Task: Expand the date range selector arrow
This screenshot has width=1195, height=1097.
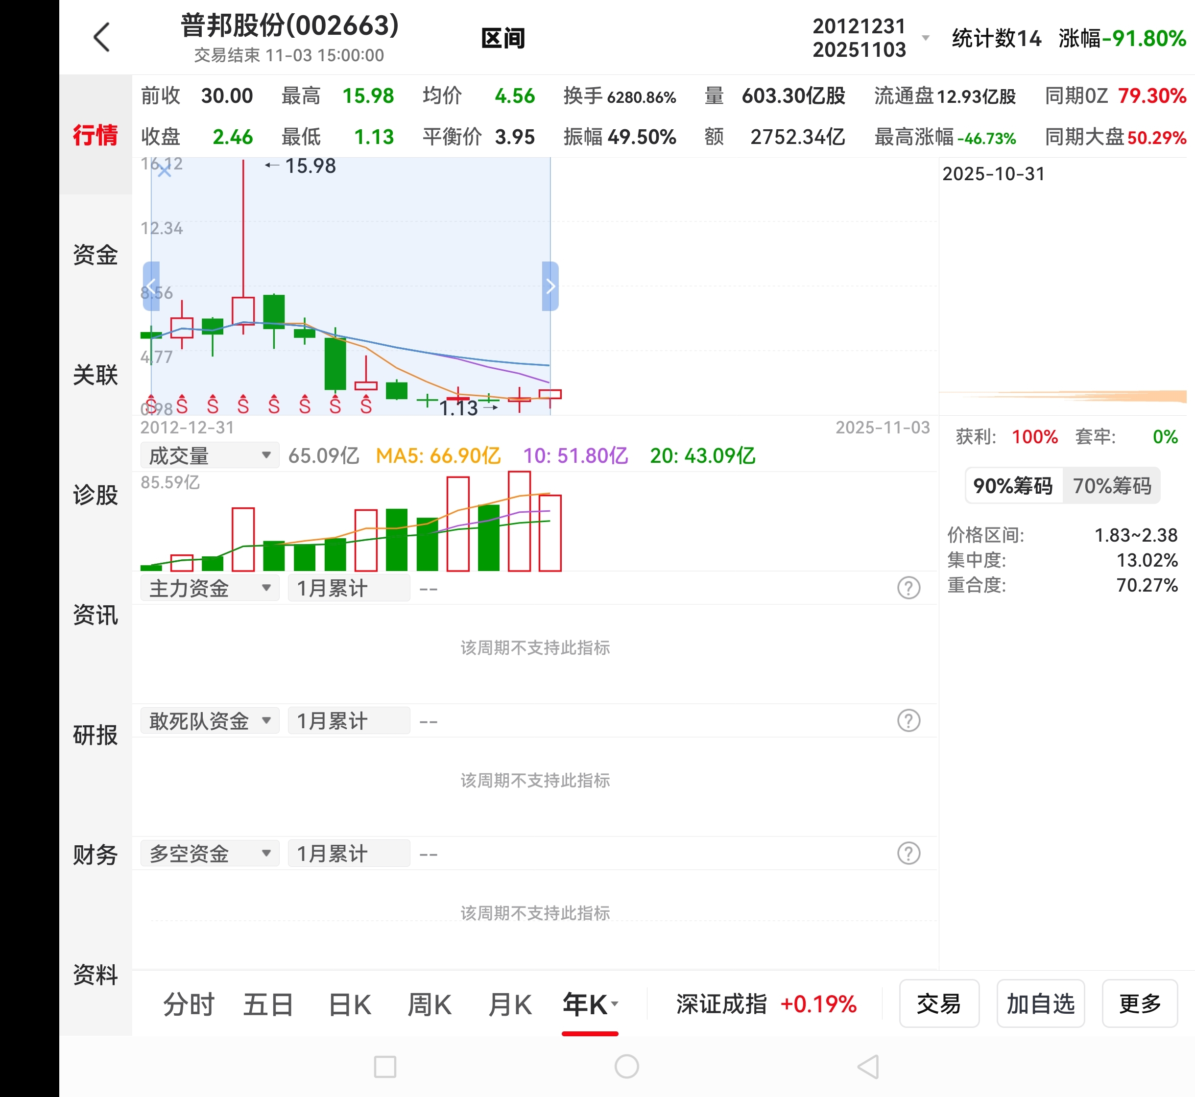Action: 925,38
